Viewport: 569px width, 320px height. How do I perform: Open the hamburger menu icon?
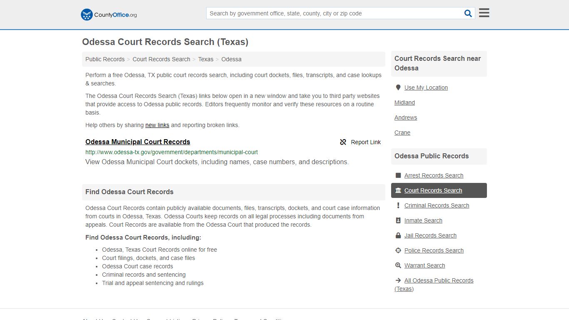point(484,13)
